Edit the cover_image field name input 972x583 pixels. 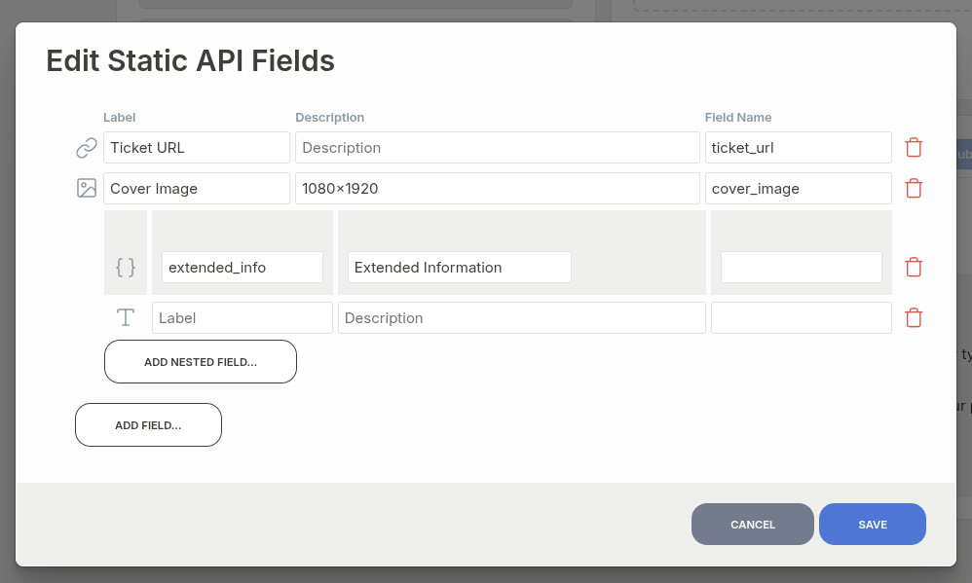798,189
